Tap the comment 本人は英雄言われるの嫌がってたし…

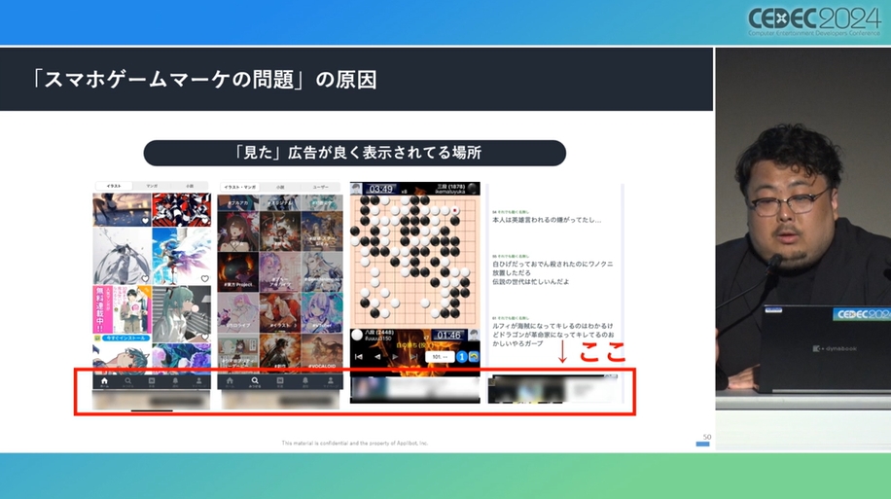point(547,220)
